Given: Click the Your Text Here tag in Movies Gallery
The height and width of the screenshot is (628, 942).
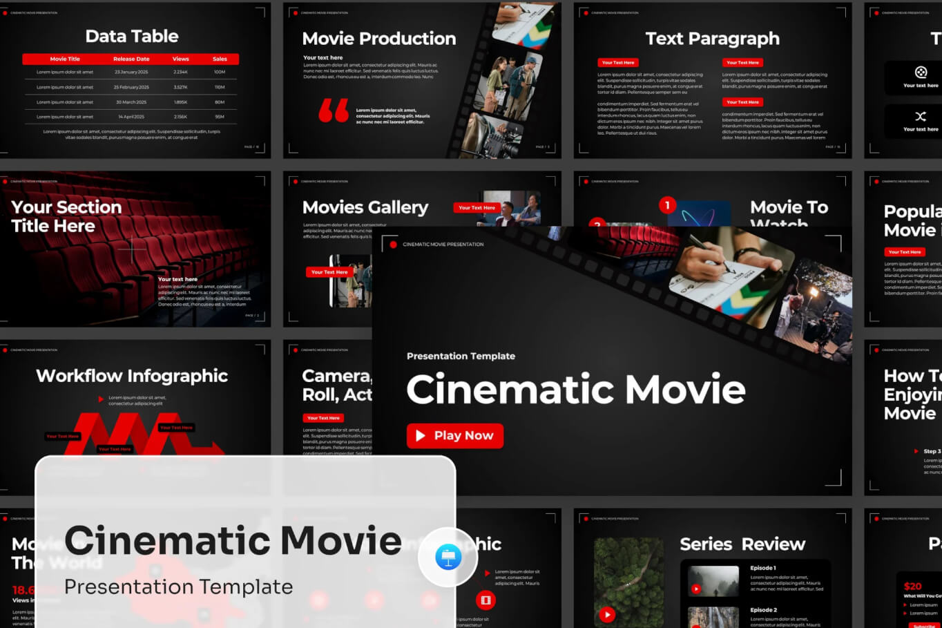Looking at the screenshot, I should tap(477, 207).
